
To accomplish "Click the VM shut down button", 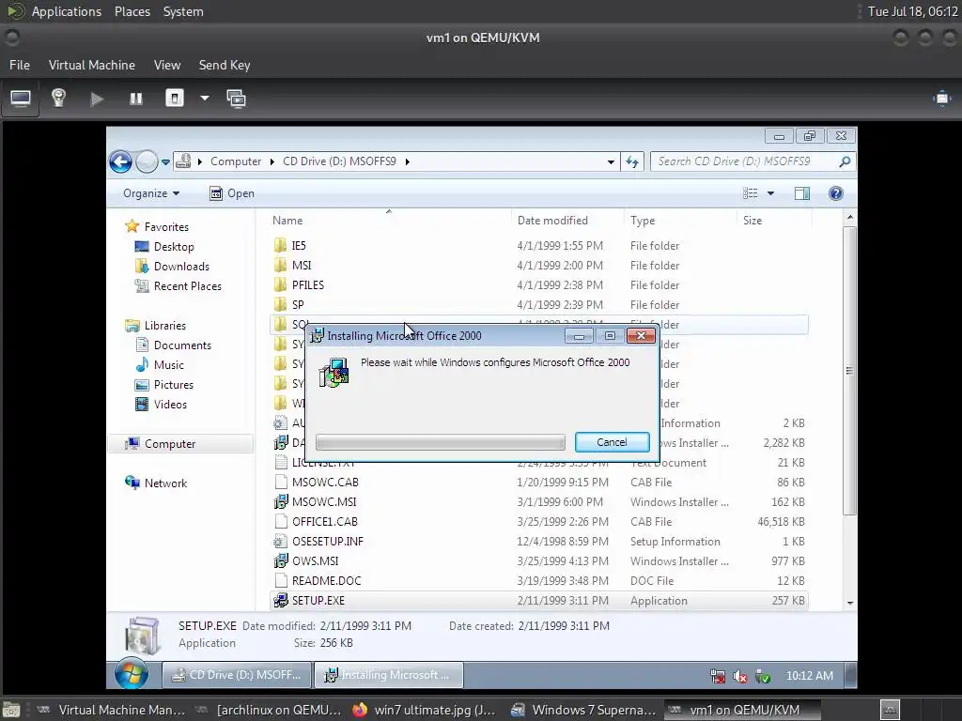I will 175,99.
